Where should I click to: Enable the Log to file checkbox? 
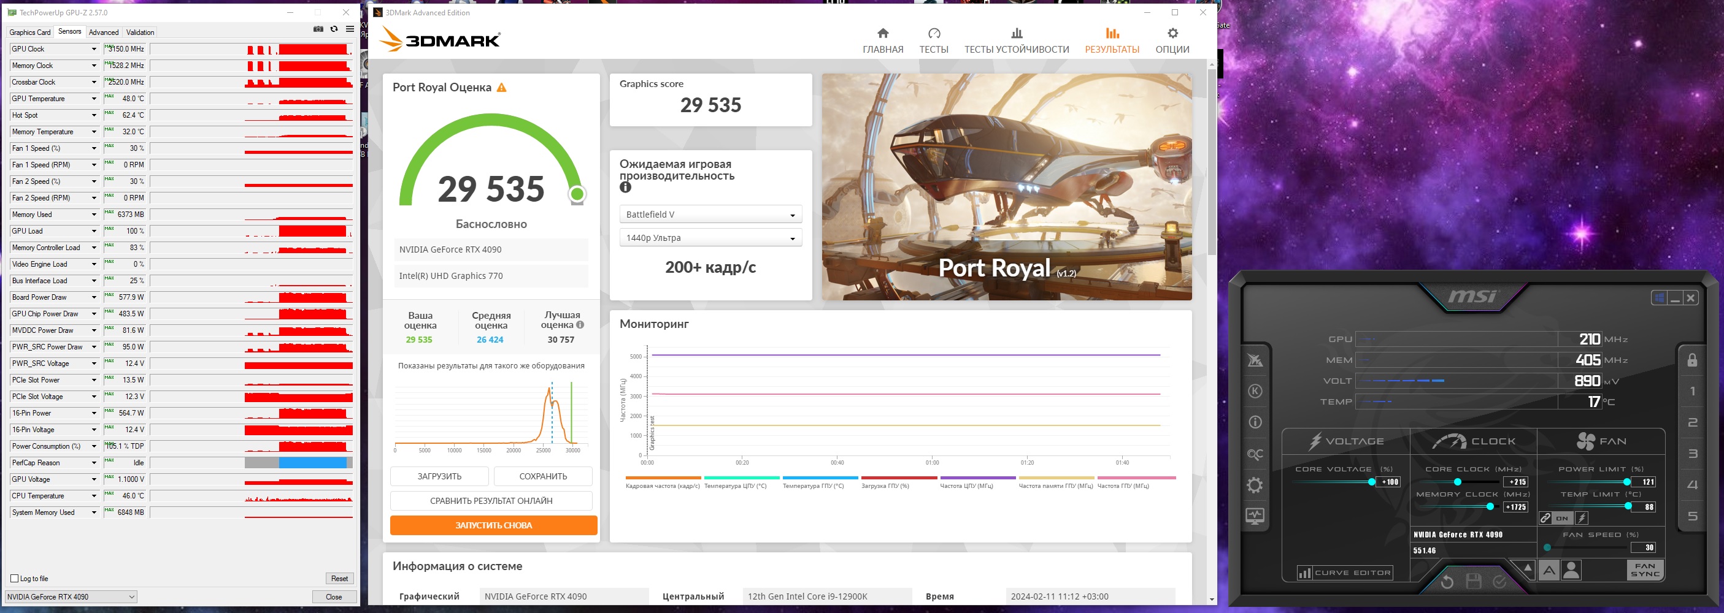[15, 579]
